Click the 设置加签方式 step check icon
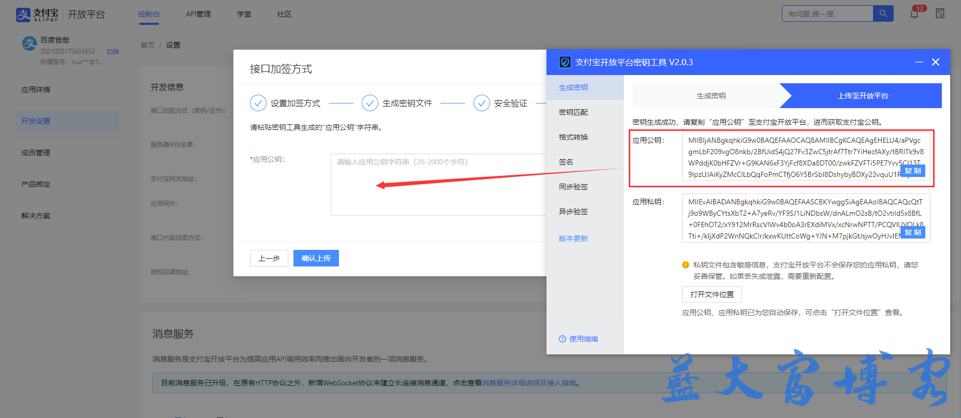The height and width of the screenshot is (418, 961). 258,103
